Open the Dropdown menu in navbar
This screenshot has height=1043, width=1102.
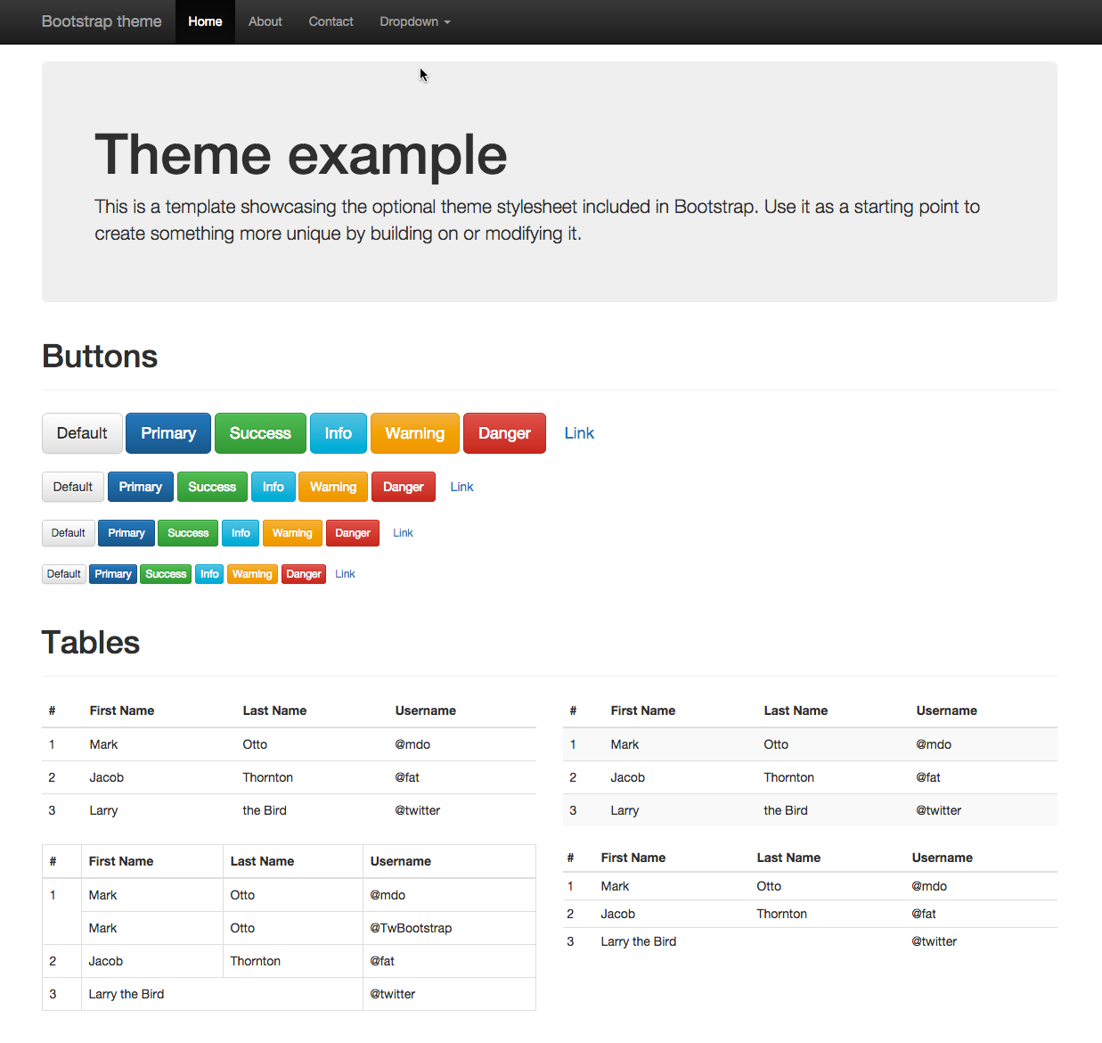click(x=414, y=21)
